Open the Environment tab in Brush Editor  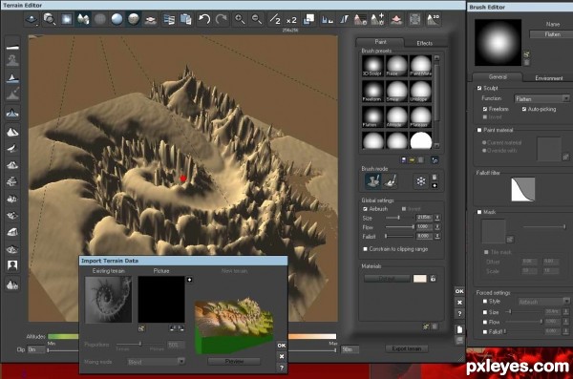pyautogui.click(x=548, y=78)
